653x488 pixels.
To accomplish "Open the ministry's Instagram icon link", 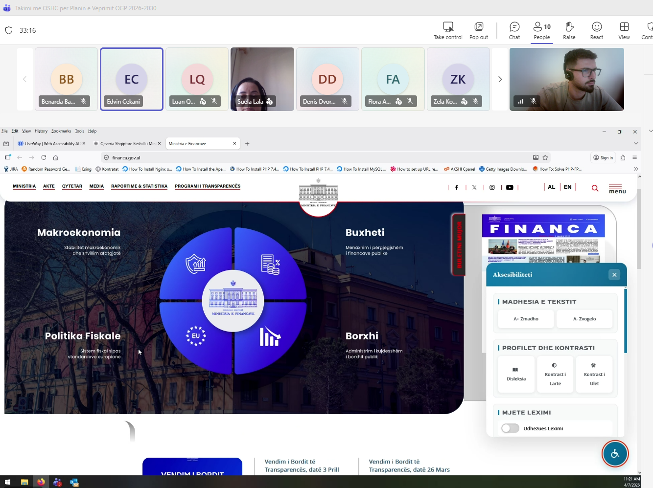I will point(492,187).
